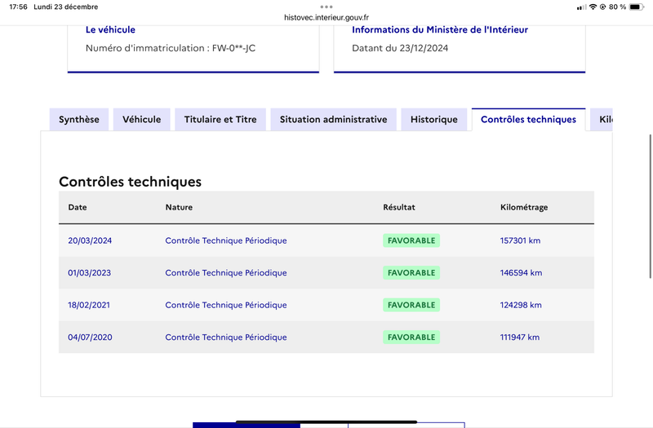The height and width of the screenshot is (428, 653).
Task: Click the Kilométrage column header
Action: 524,207
